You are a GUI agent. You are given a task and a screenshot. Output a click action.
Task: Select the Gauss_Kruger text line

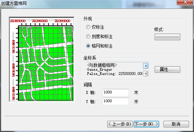click(x=99, y=70)
